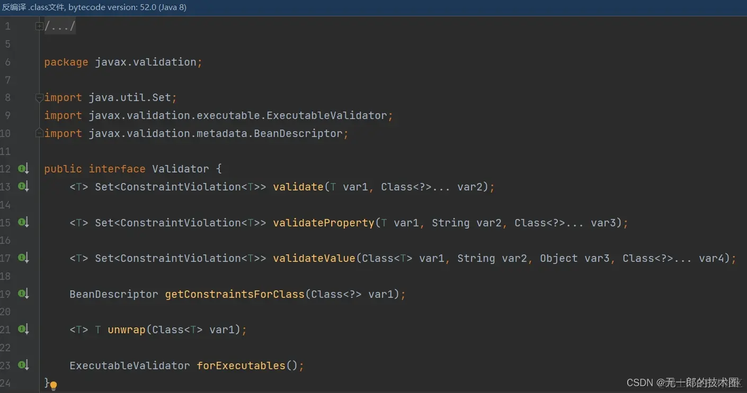Viewport: 747px width, 393px height.
Task: Click the validate method name
Action: [298, 187]
